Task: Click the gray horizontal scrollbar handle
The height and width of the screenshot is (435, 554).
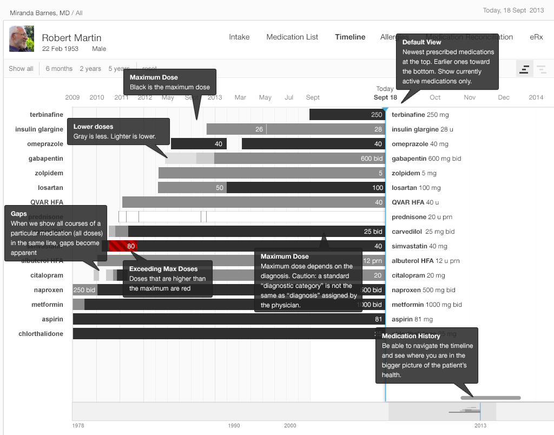Action: [x=490, y=398]
